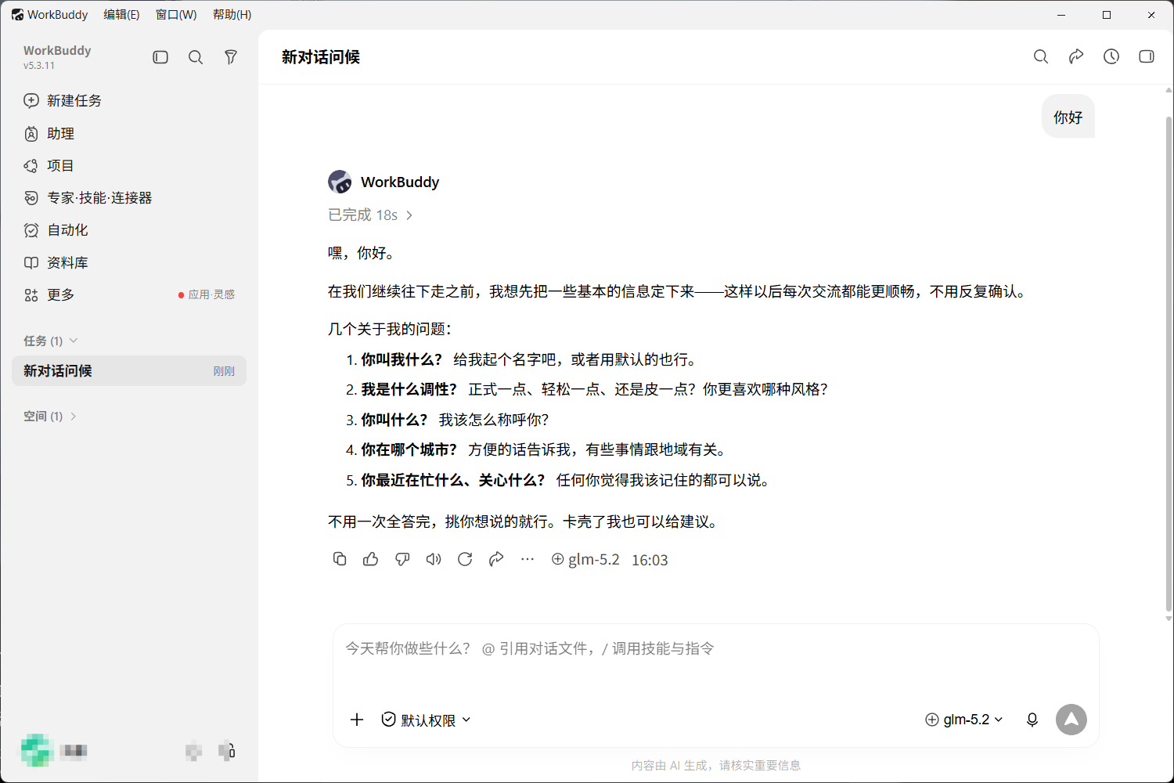1174x783 pixels.
Task: Send the message with the arrow button
Action: click(1071, 720)
